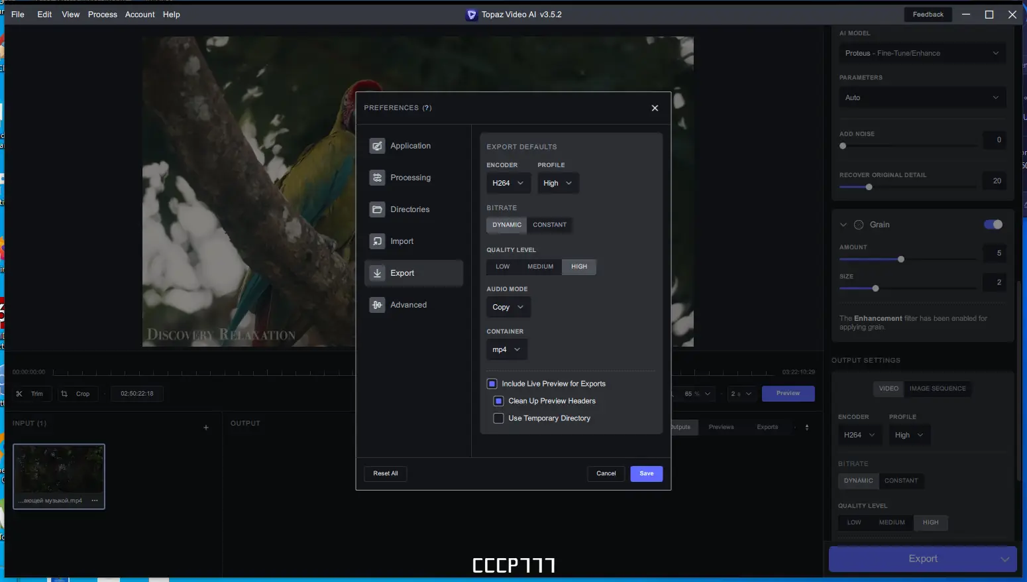Screen dimensions: 1027x582
Task: Open the Process menu
Action: click(x=103, y=15)
